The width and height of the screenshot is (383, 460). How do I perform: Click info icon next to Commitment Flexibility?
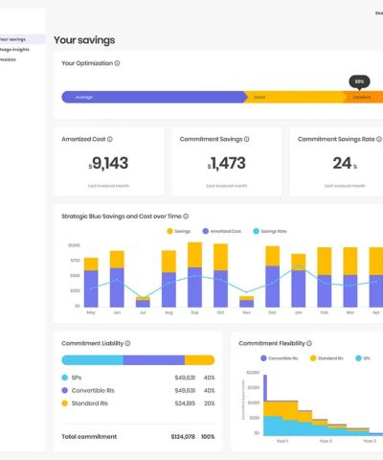[309, 343]
